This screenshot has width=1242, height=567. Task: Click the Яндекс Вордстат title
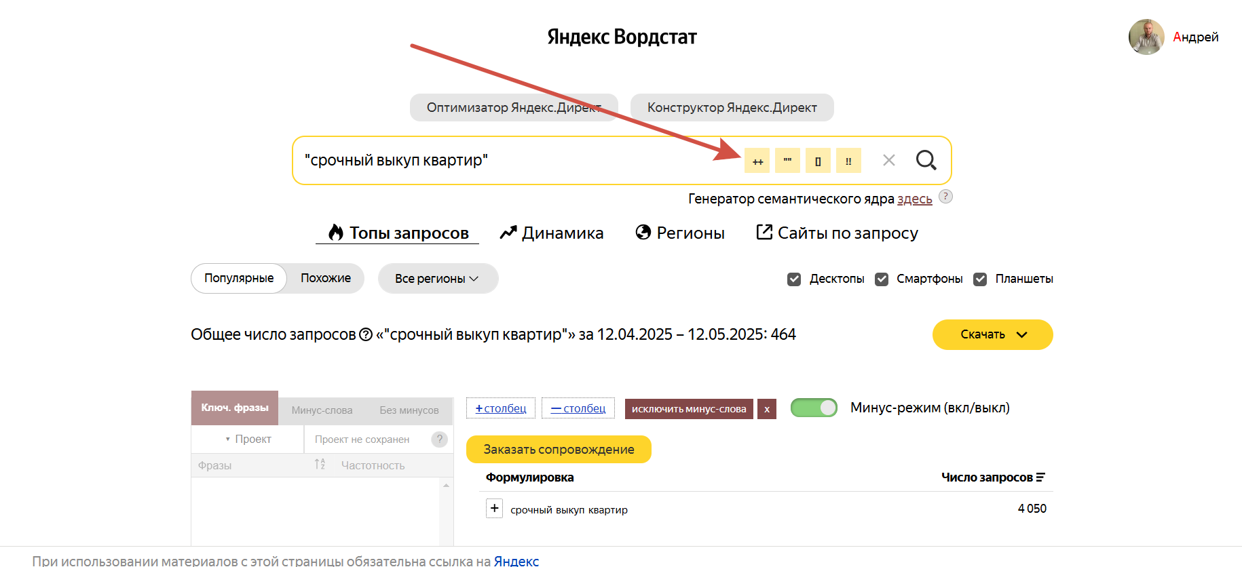click(x=622, y=37)
